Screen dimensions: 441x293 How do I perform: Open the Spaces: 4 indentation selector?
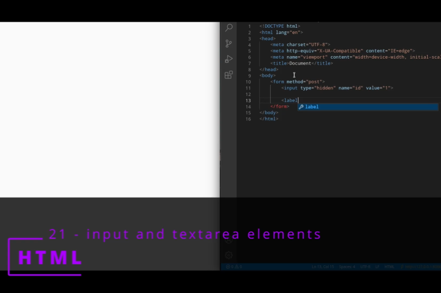click(346, 266)
